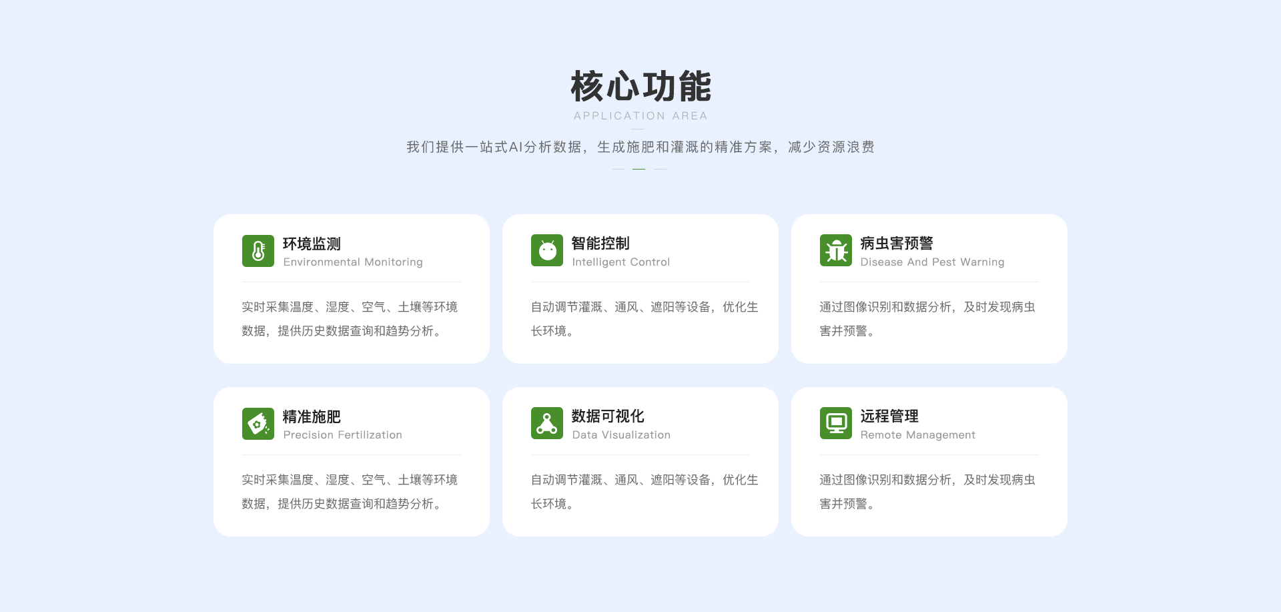Click the description text under 病虫害预警
Viewport: 1281px width, 612px height.
coord(927,319)
